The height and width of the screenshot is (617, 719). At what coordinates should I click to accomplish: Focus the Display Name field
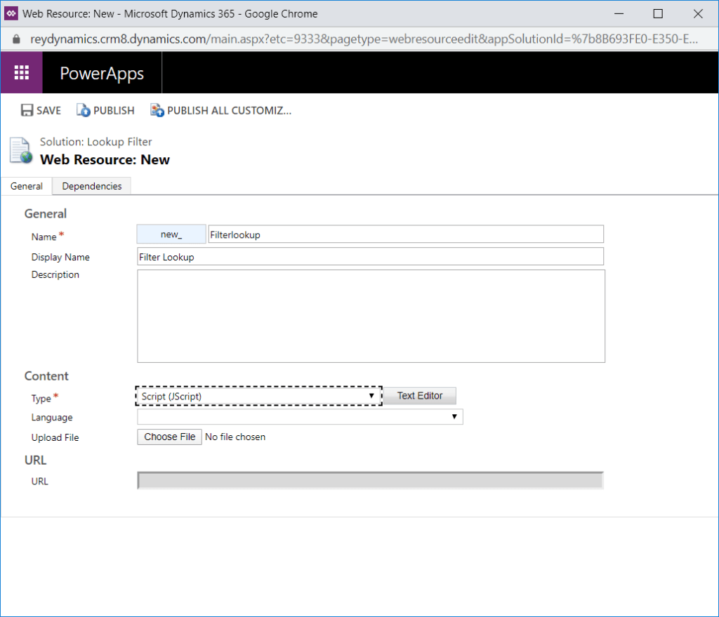(370, 257)
